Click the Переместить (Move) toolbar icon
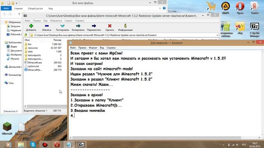The height and width of the screenshot is (148, 264). pos(94,26)
